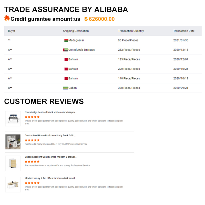
Task: Open the 1.2m office desk thumbnail
Action: 13,184
